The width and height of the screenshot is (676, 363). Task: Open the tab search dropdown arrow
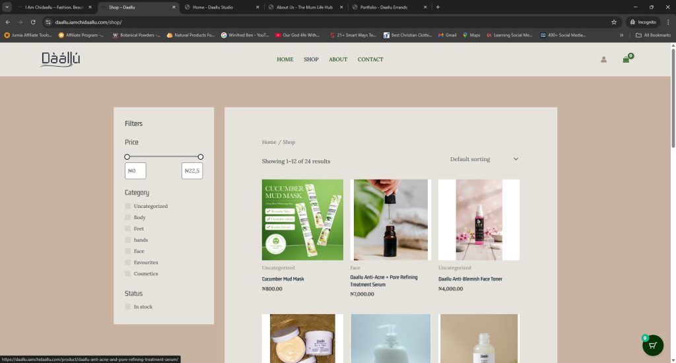click(7, 7)
